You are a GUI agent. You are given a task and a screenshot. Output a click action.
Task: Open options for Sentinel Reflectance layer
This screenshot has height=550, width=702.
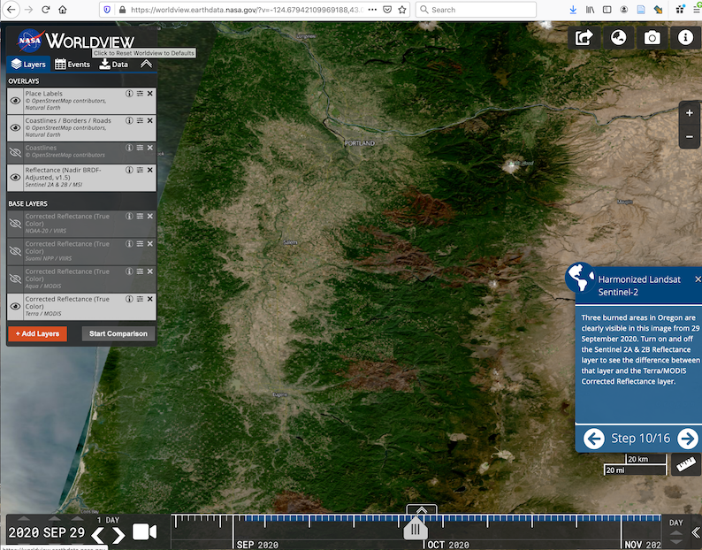click(140, 170)
